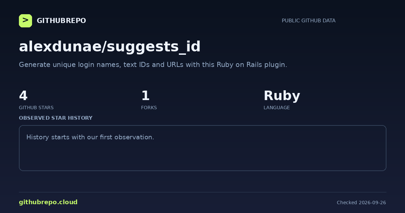Click the LANGUAGE label
405x213 pixels.
276,108
